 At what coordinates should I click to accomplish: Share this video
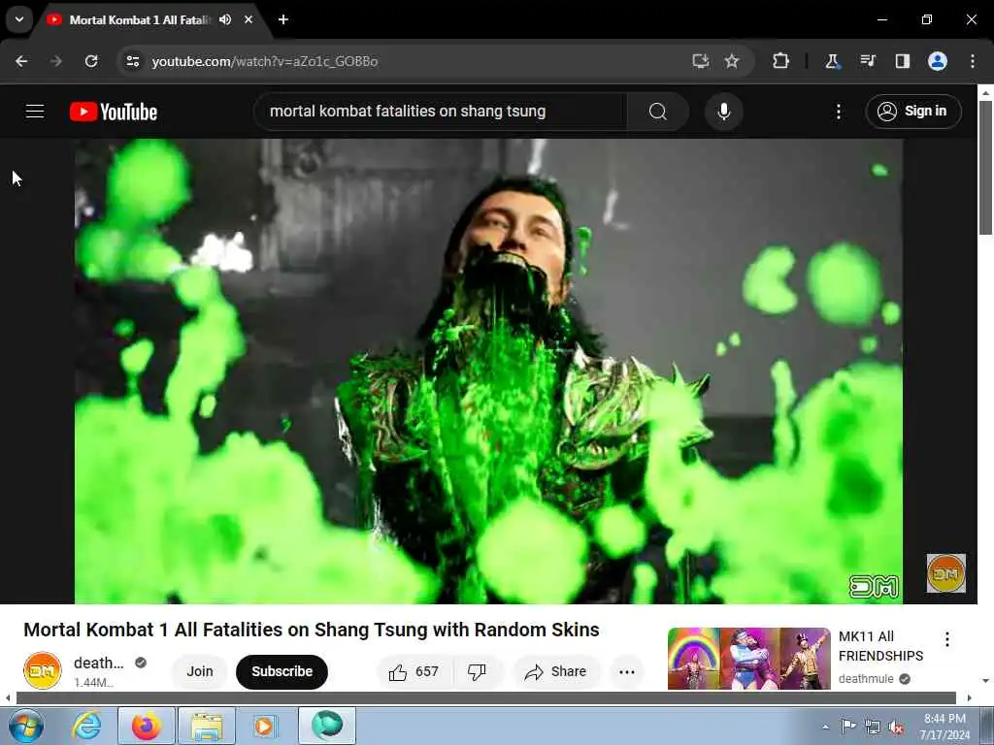[x=555, y=671]
